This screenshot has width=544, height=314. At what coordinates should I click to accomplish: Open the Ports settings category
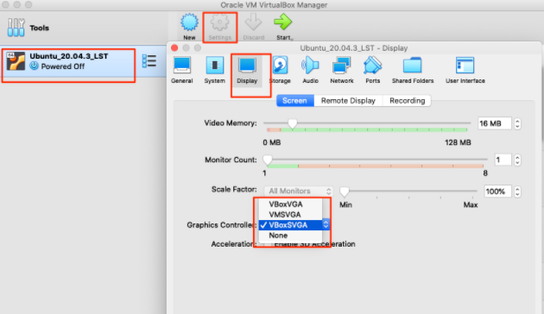point(373,71)
